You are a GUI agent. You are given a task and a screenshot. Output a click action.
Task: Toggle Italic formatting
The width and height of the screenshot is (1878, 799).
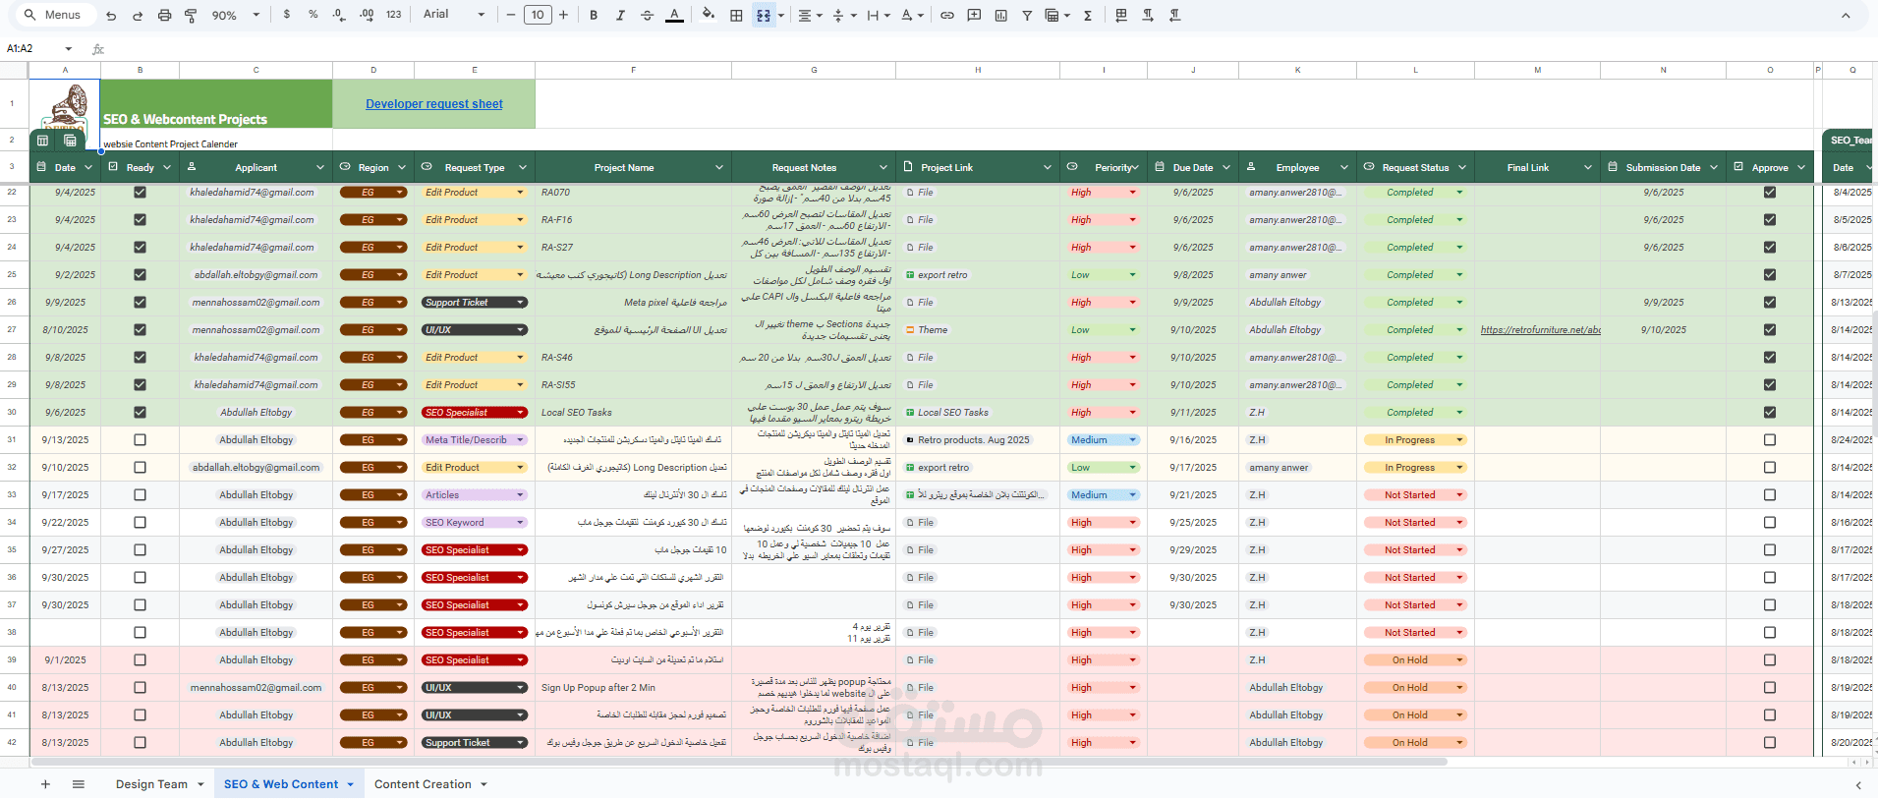[x=620, y=15]
